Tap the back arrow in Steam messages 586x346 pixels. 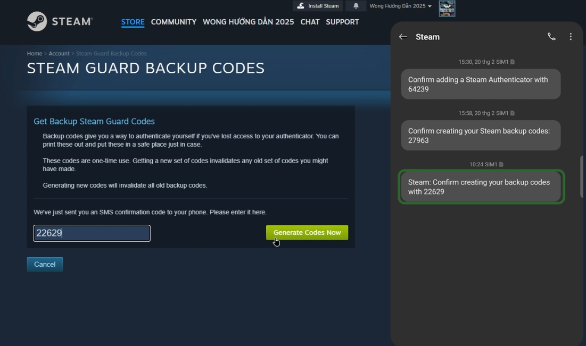[x=403, y=37]
